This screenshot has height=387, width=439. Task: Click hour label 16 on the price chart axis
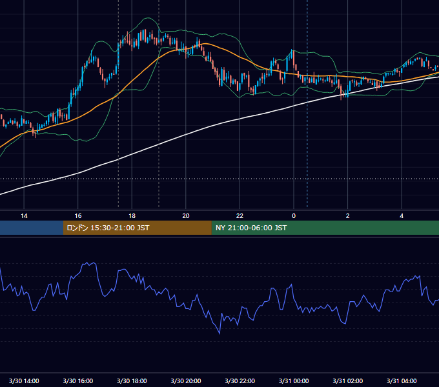78,216
